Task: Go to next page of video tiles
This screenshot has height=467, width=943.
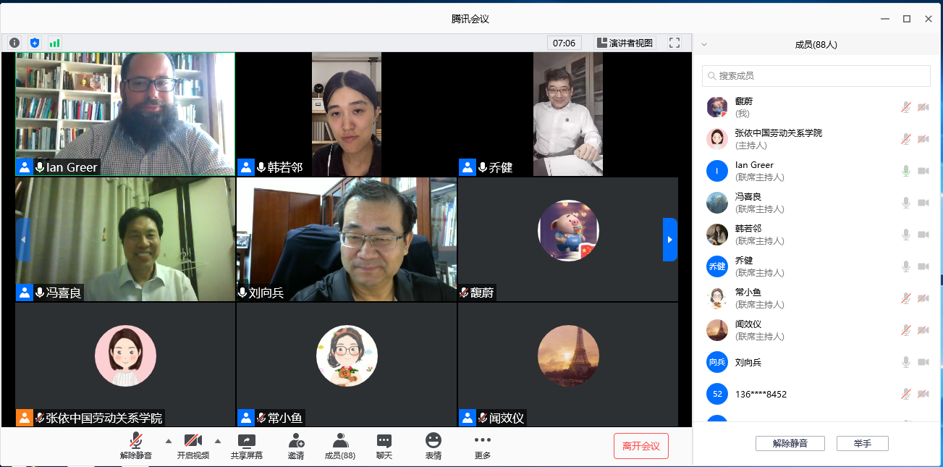Action: pyautogui.click(x=669, y=240)
